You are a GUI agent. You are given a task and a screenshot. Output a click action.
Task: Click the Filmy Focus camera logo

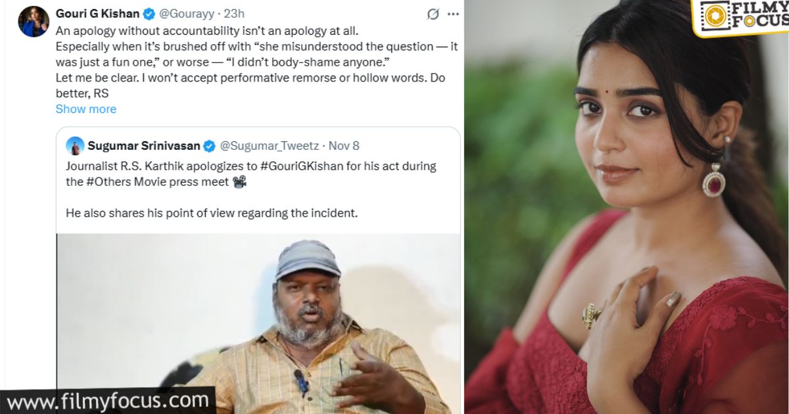tap(713, 16)
